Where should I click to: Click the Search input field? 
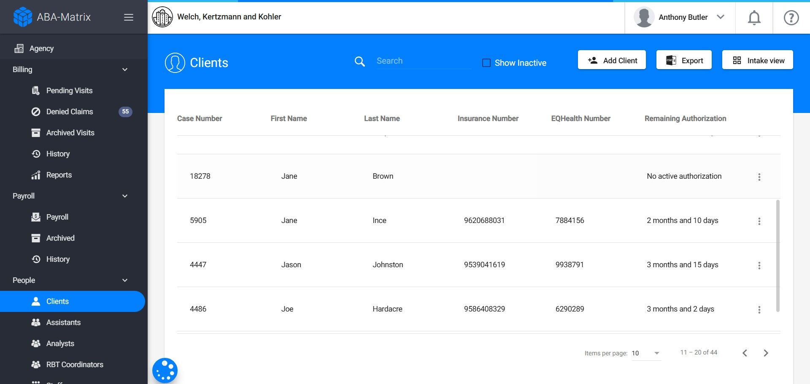pos(423,61)
